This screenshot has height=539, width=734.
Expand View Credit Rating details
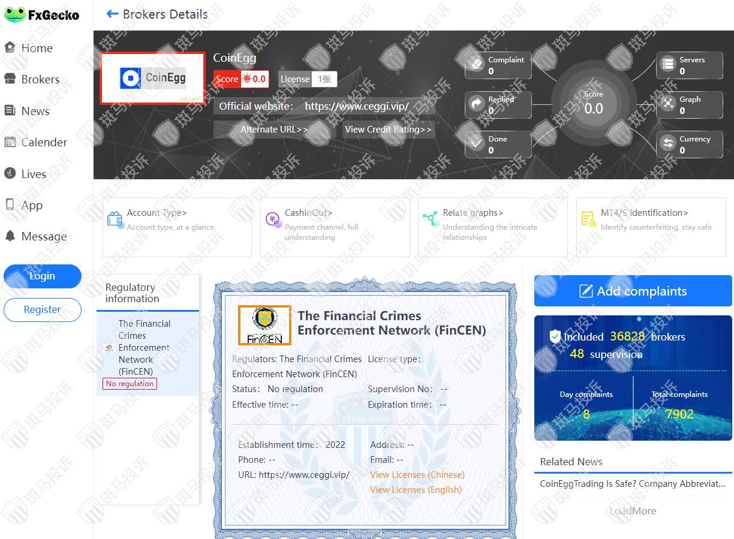point(388,130)
